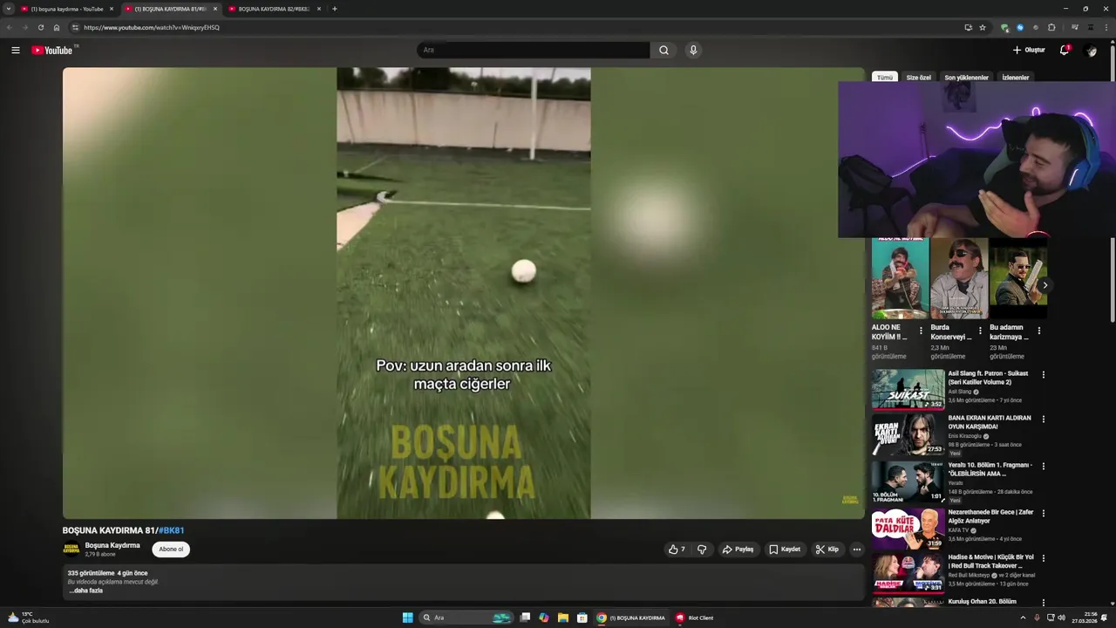
Task: Open the Windows Start menu
Action: point(407,618)
